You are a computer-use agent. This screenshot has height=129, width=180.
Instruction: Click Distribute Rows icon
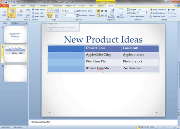84,11
